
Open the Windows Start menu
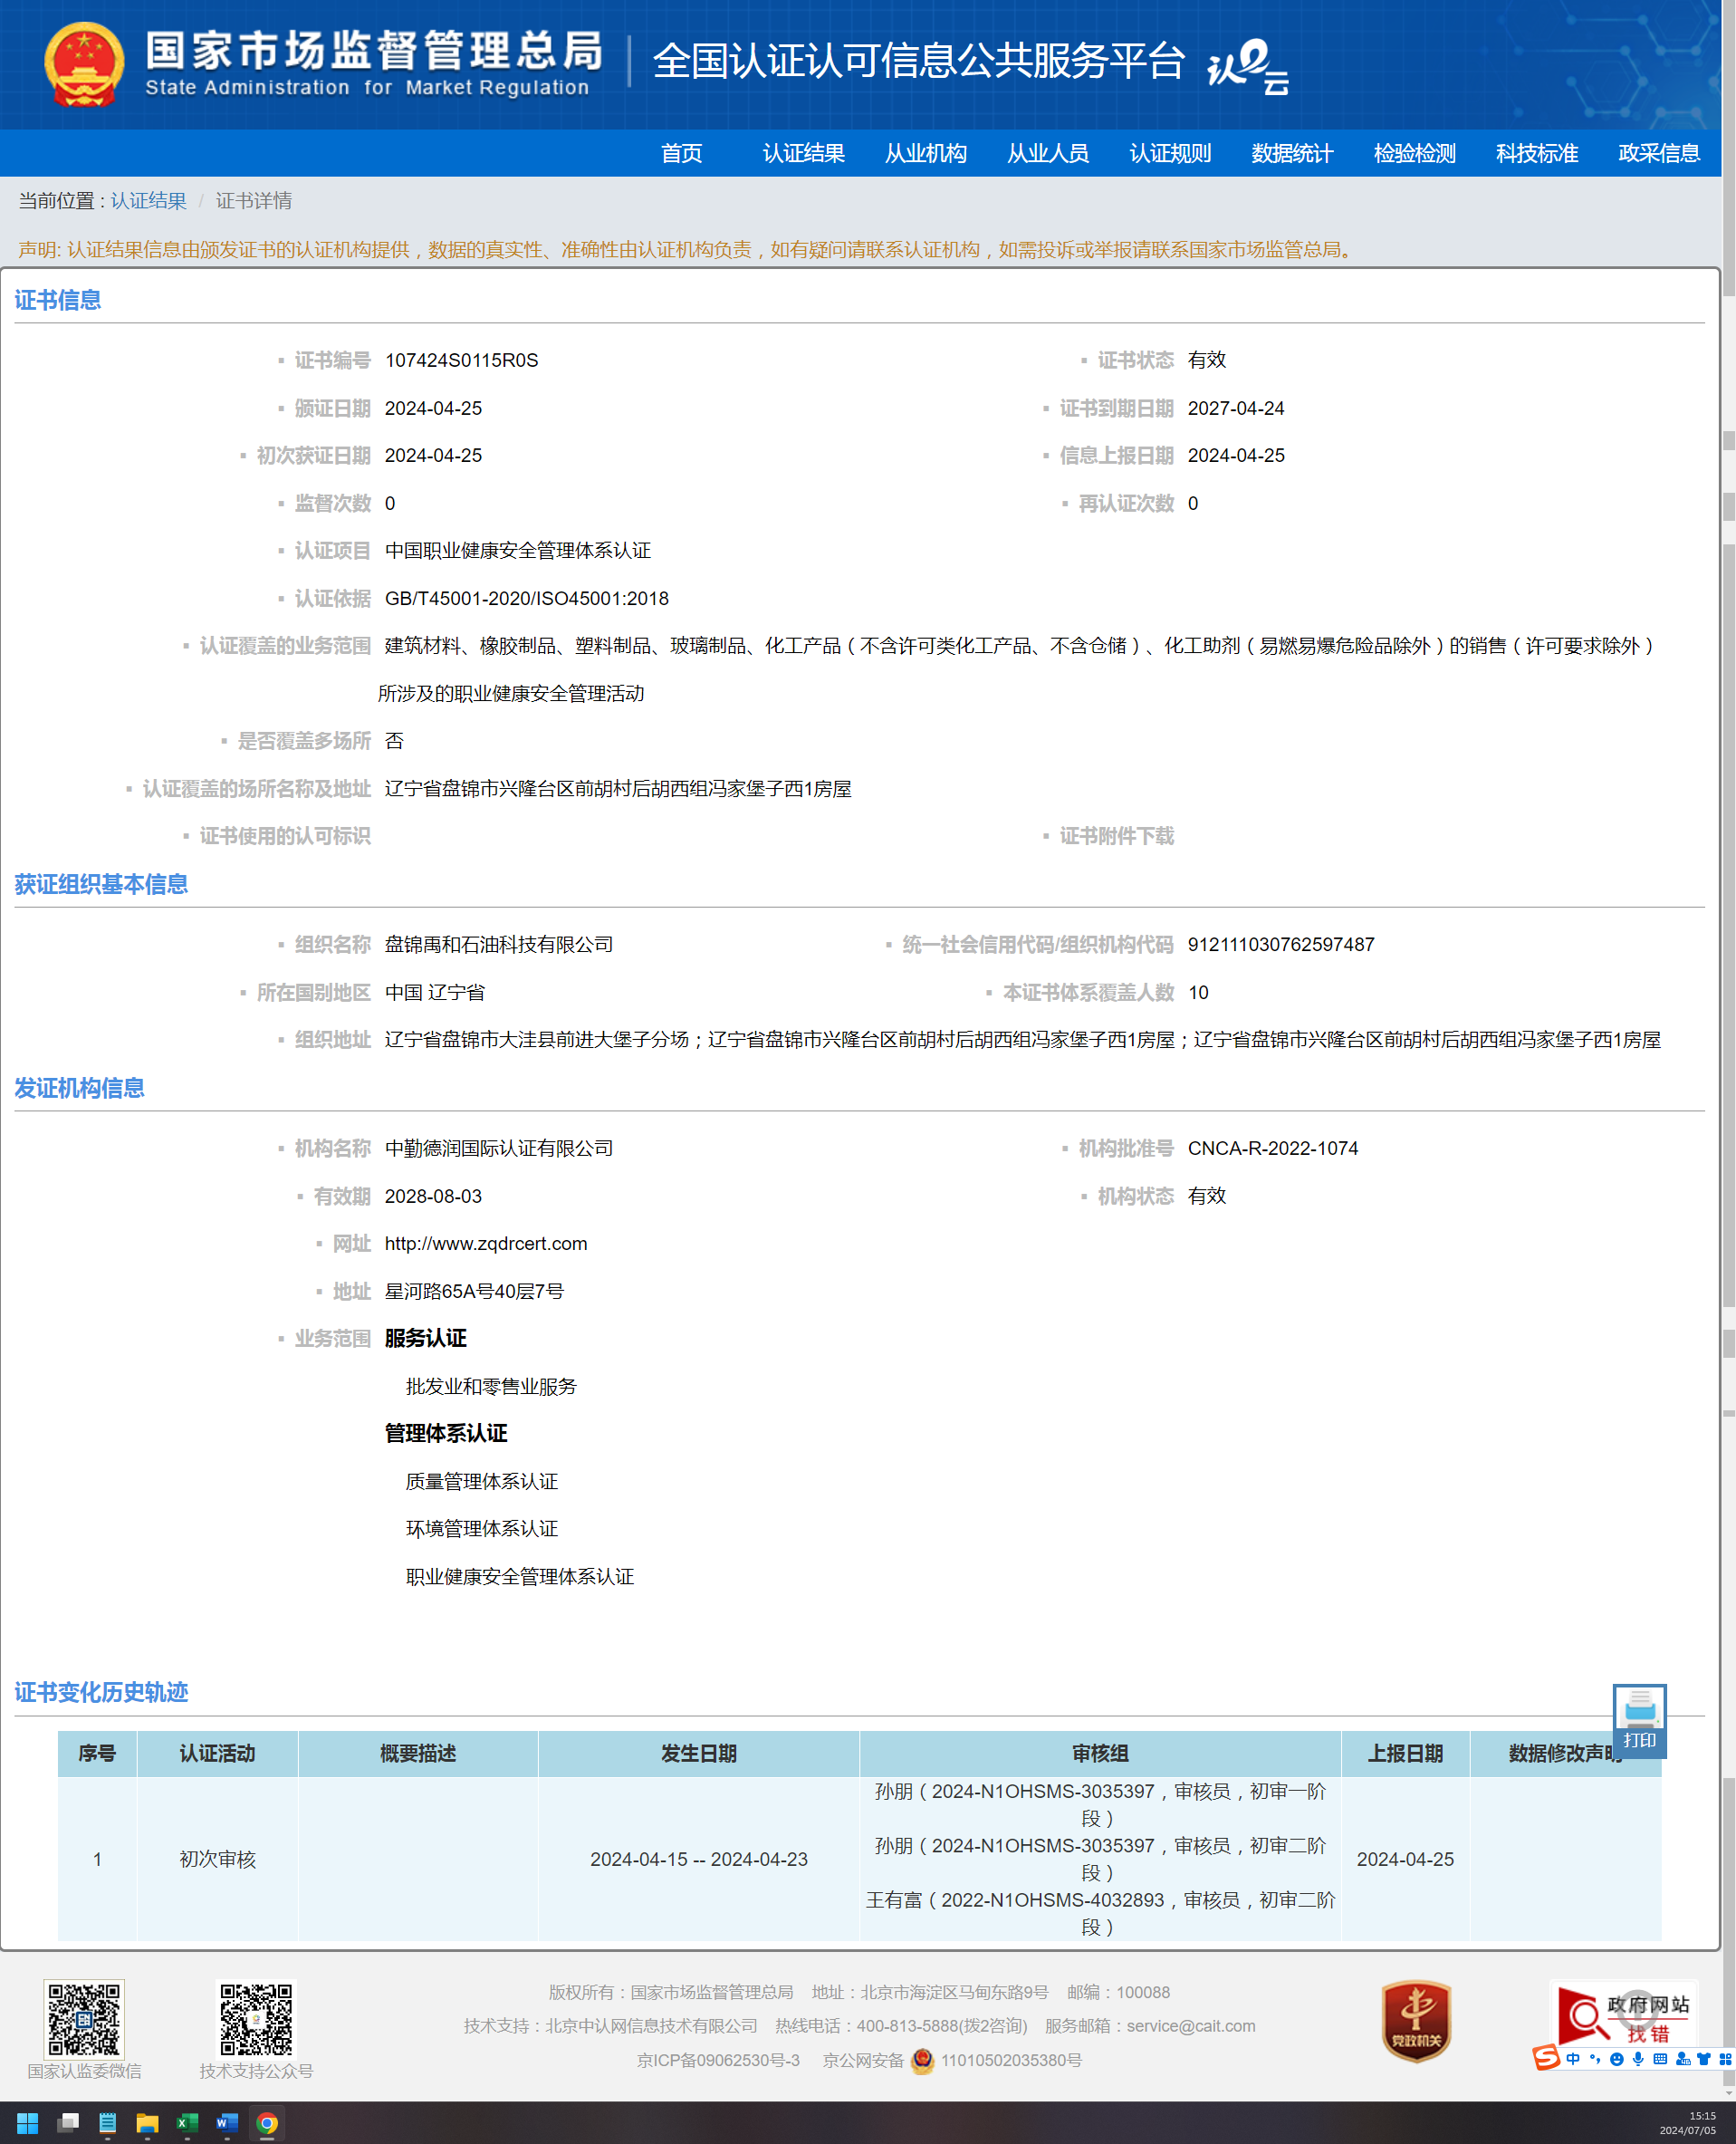(27, 2122)
